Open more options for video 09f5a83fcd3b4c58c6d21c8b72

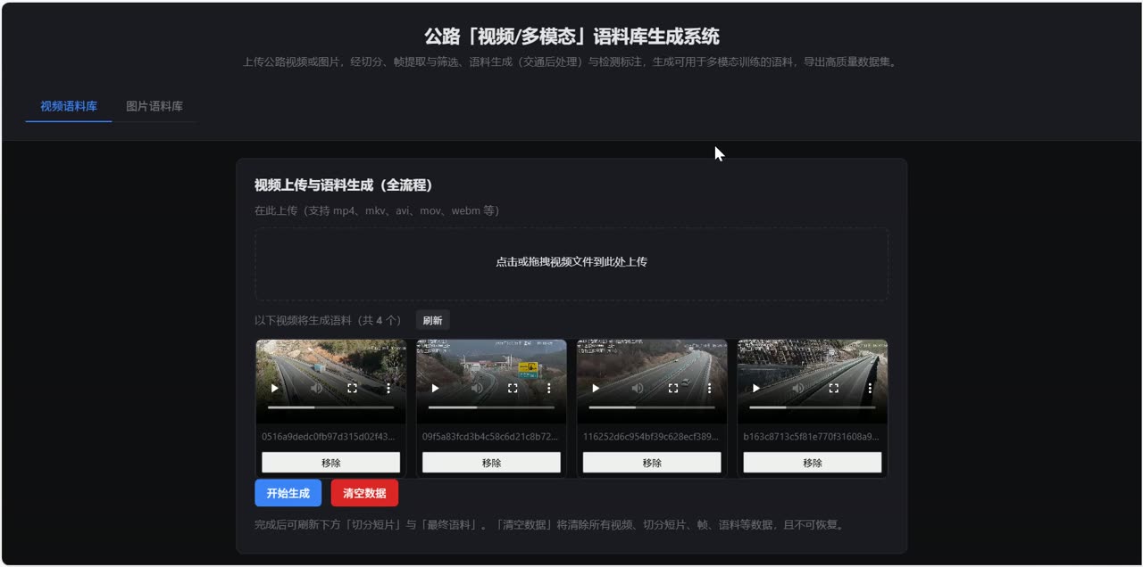(549, 389)
